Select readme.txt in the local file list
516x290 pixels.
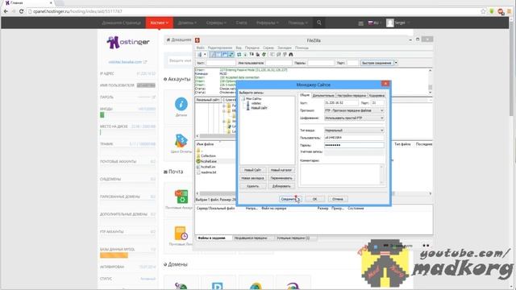tap(208, 172)
